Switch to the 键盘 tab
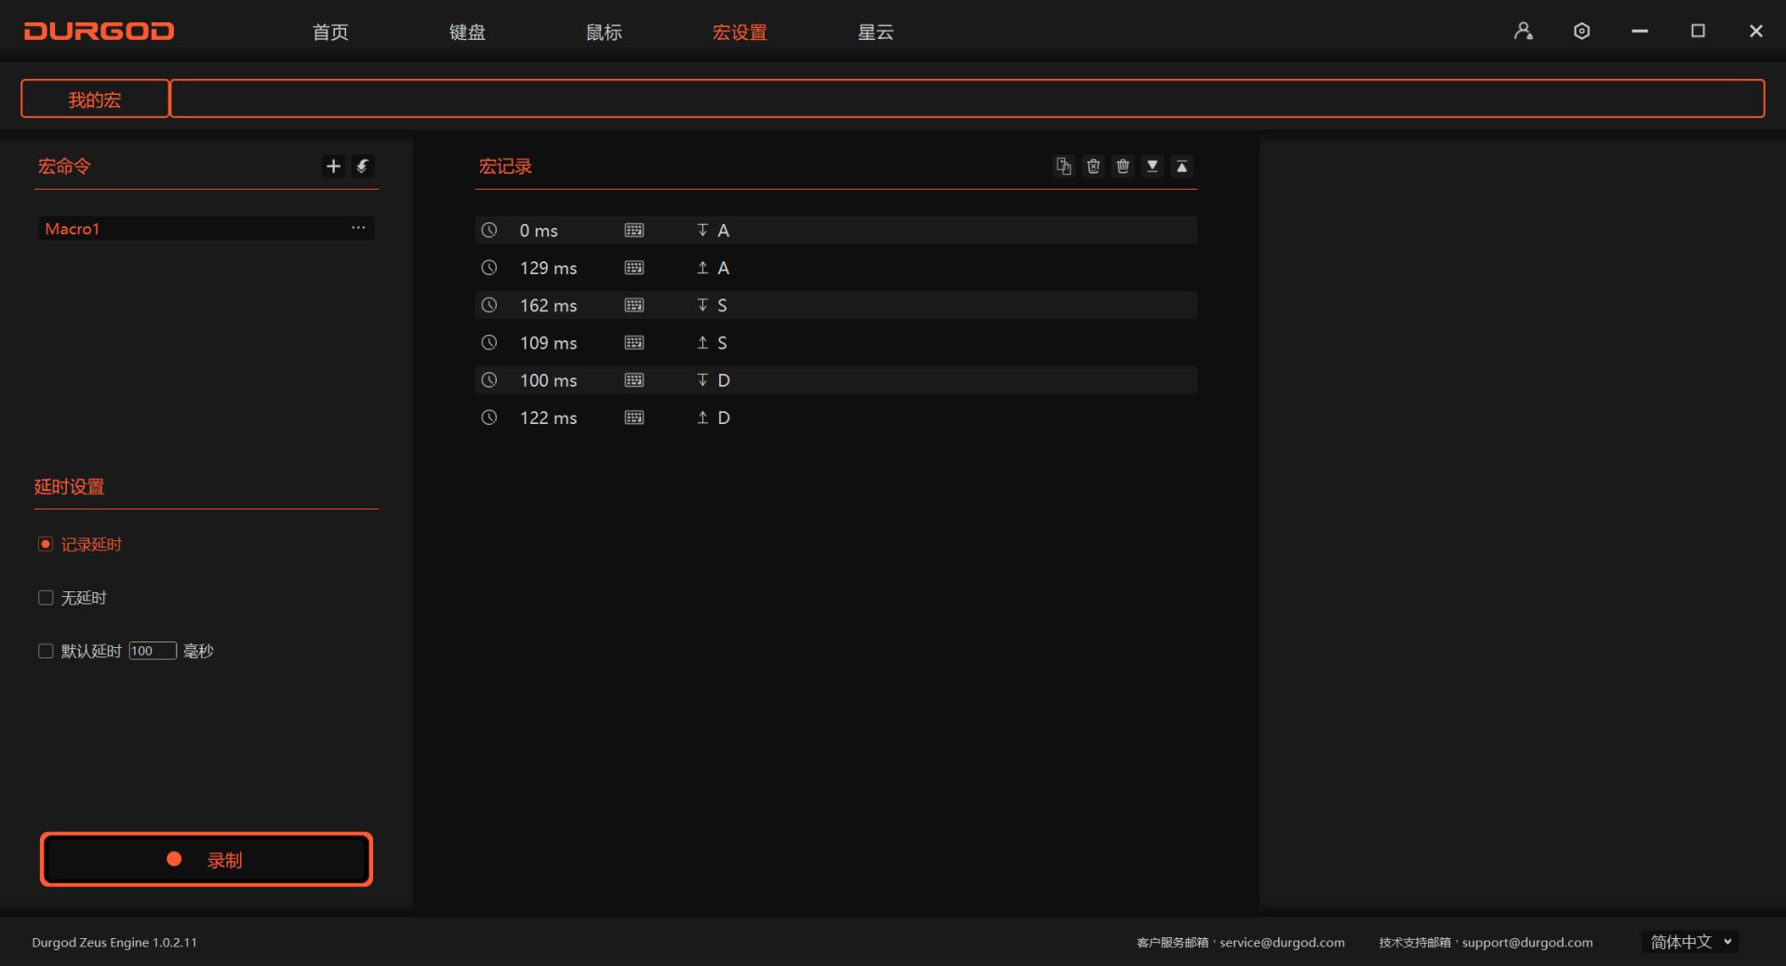Image resolution: width=1786 pixels, height=966 pixels. click(467, 33)
